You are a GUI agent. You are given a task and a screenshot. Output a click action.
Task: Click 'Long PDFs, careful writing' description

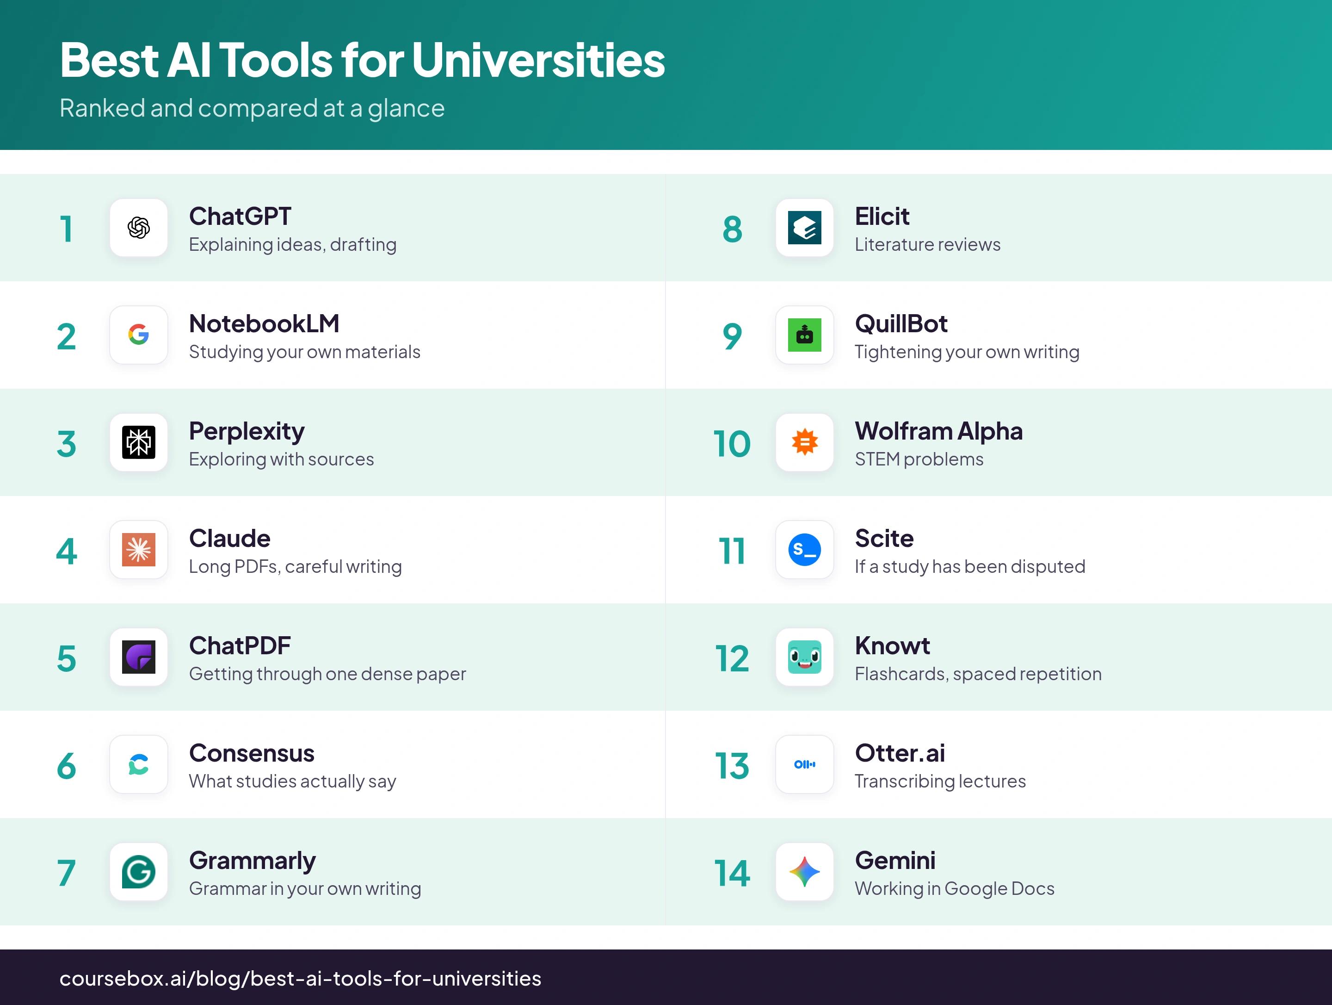[295, 566]
